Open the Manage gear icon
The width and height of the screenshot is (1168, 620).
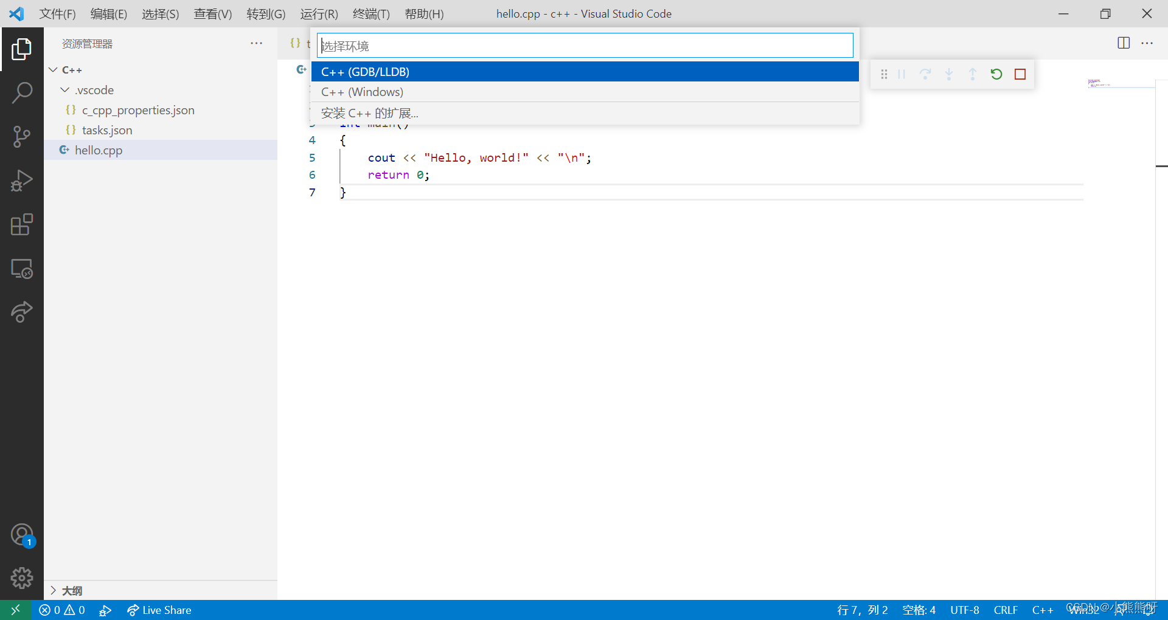tap(21, 578)
